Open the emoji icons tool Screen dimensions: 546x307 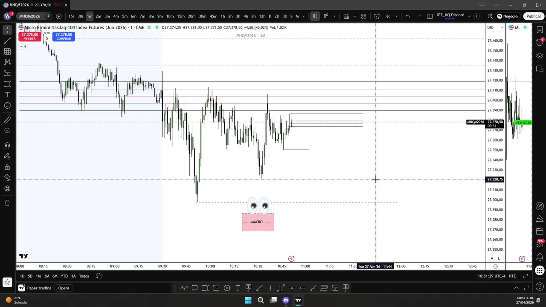tap(7, 105)
